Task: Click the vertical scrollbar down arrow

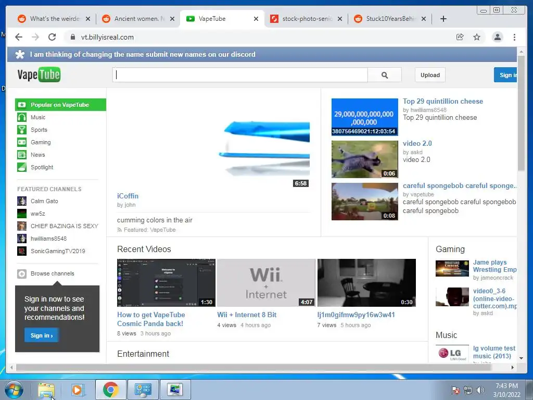Action: tap(521, 358)
